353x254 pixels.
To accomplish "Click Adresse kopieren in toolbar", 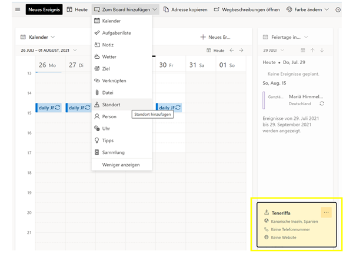I will click(x=185, y=9).
